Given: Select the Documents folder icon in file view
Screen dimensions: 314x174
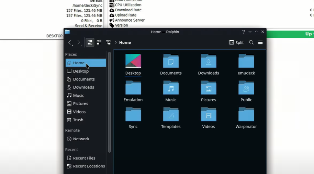Looking at the screenshot, I should (171, 61).
